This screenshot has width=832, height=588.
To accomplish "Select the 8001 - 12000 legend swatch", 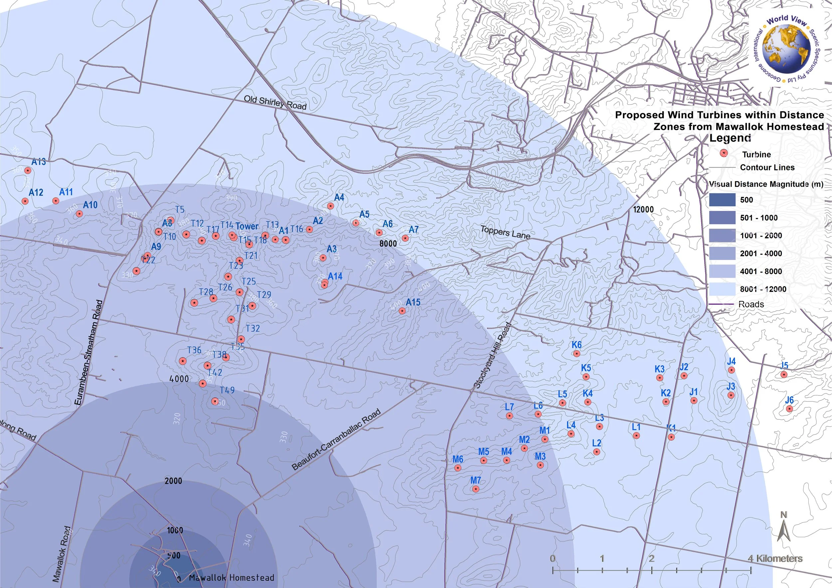I will click(722, 289).
